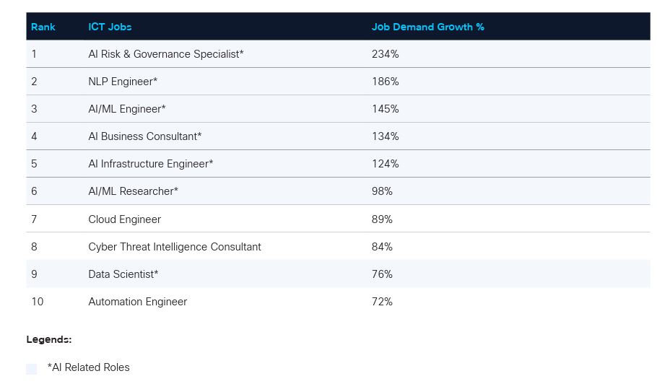Click the AI/ML Engineer job name
Image resolution: width=657 pixels, height=384 pixels.
click(x=127, y=109)
